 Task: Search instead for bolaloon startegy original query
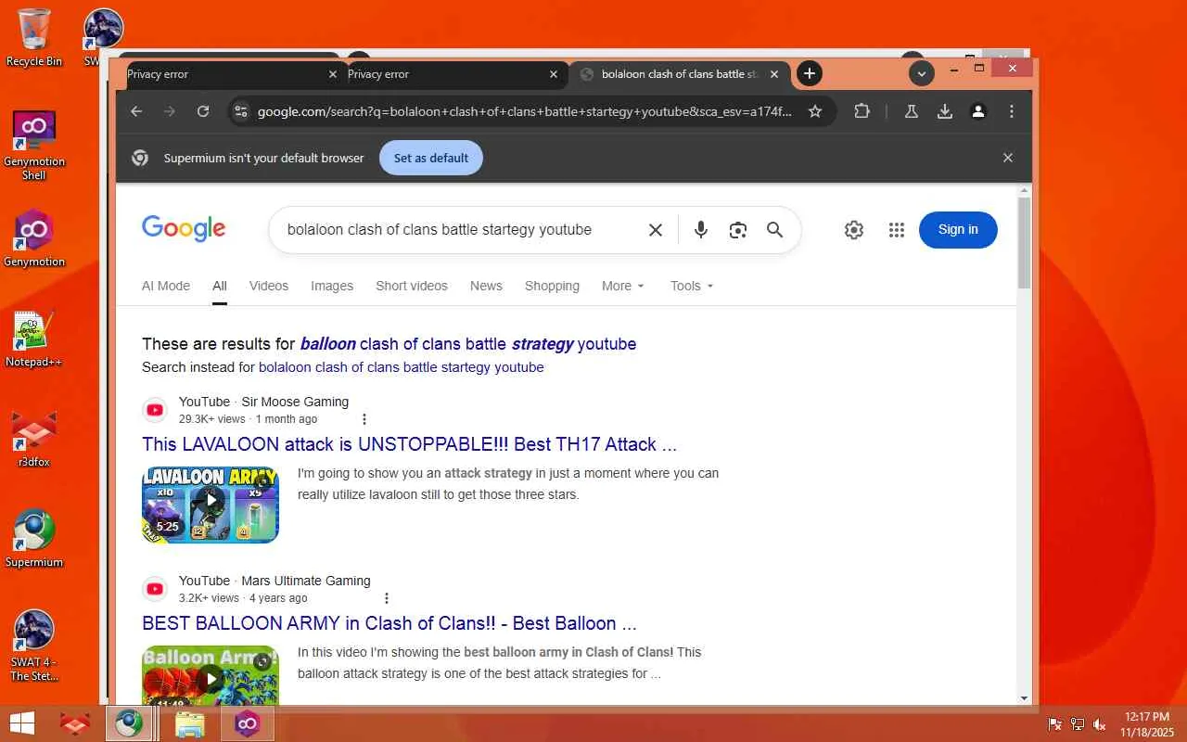tap(402, 367)
